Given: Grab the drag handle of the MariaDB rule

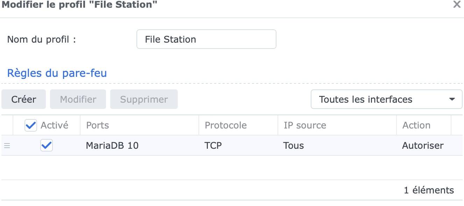Looking at the screenshot, I should coord(7,146).
